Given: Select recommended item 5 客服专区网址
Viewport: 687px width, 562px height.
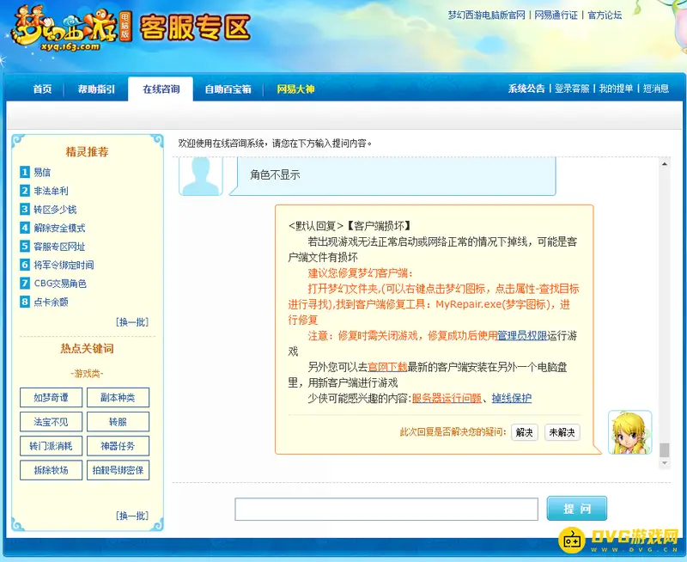Looking at the screenshot, I should coord(59,247).
